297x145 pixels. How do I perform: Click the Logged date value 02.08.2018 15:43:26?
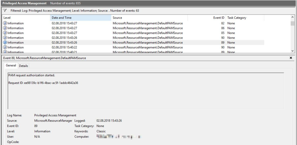(x=109, y=120)
